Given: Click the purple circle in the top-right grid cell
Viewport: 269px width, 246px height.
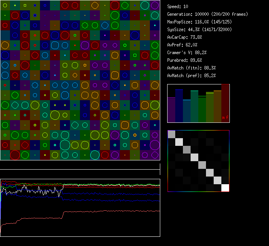Looking at the screenshot, I should pyautogui.click(x=155, y=5).
